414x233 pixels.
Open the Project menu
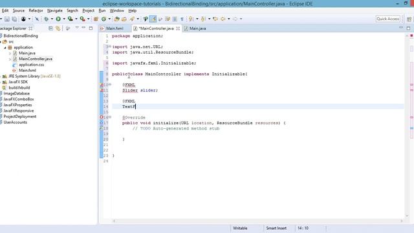tap(88, 10)
